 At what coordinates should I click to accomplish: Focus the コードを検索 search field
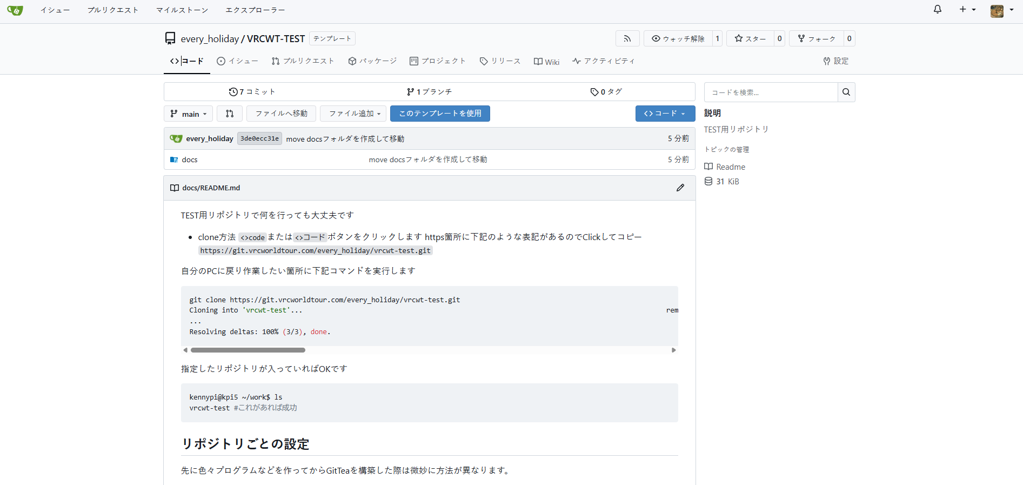coord(771,92)
